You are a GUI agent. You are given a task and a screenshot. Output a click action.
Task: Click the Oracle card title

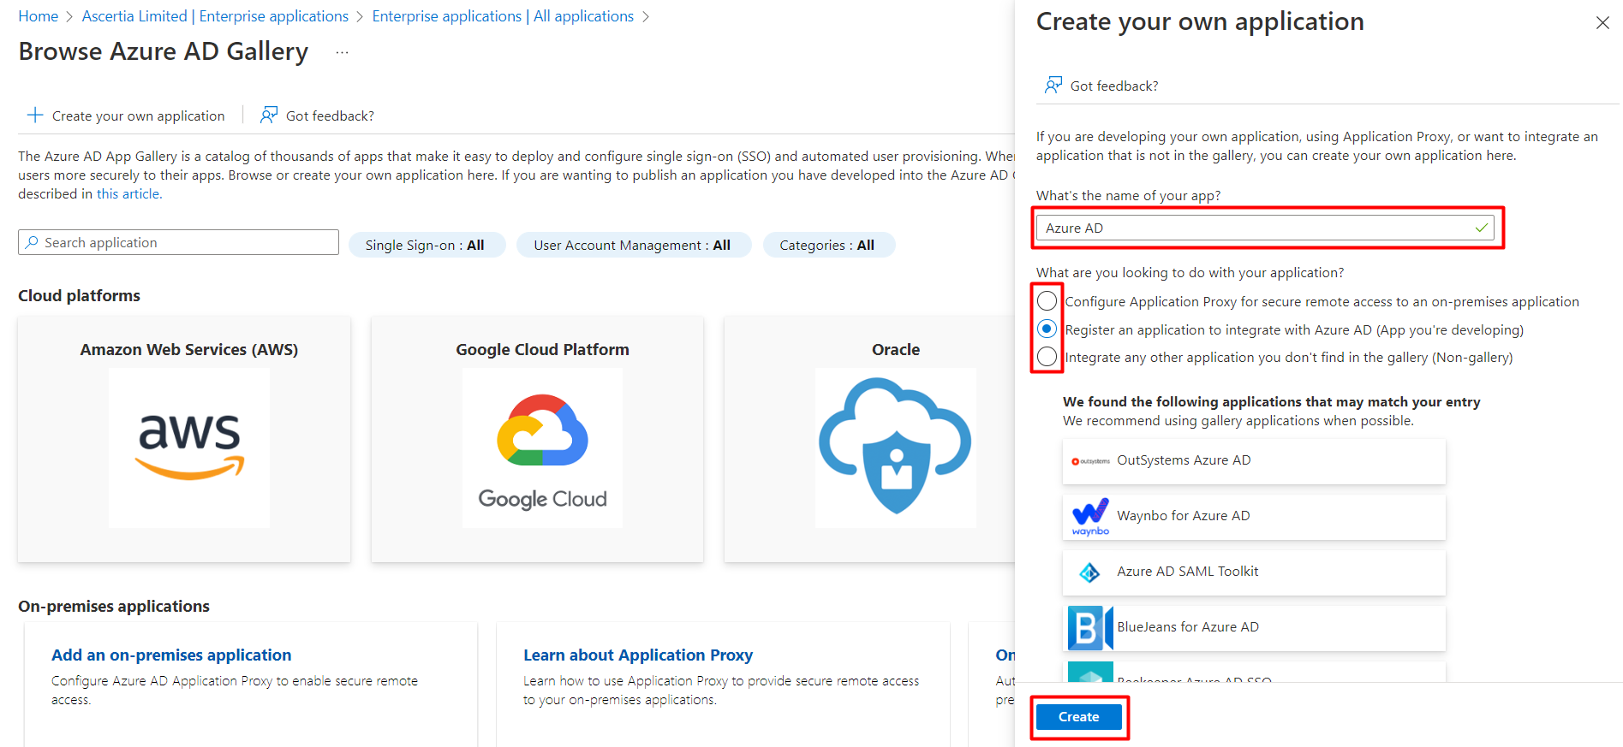(x=896, y=349)
